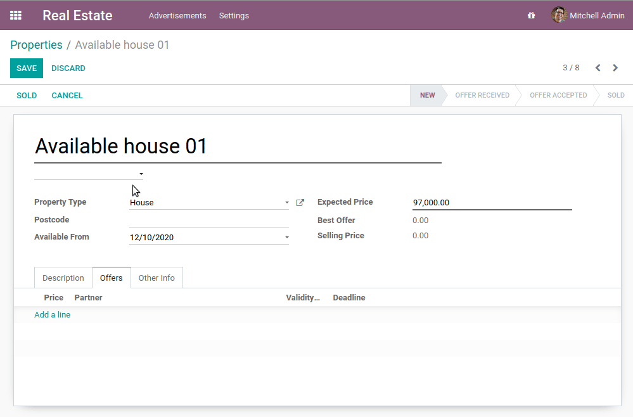Open the Property Type dropdown
The width and height of the screenshot is (633, 417).
286,202
